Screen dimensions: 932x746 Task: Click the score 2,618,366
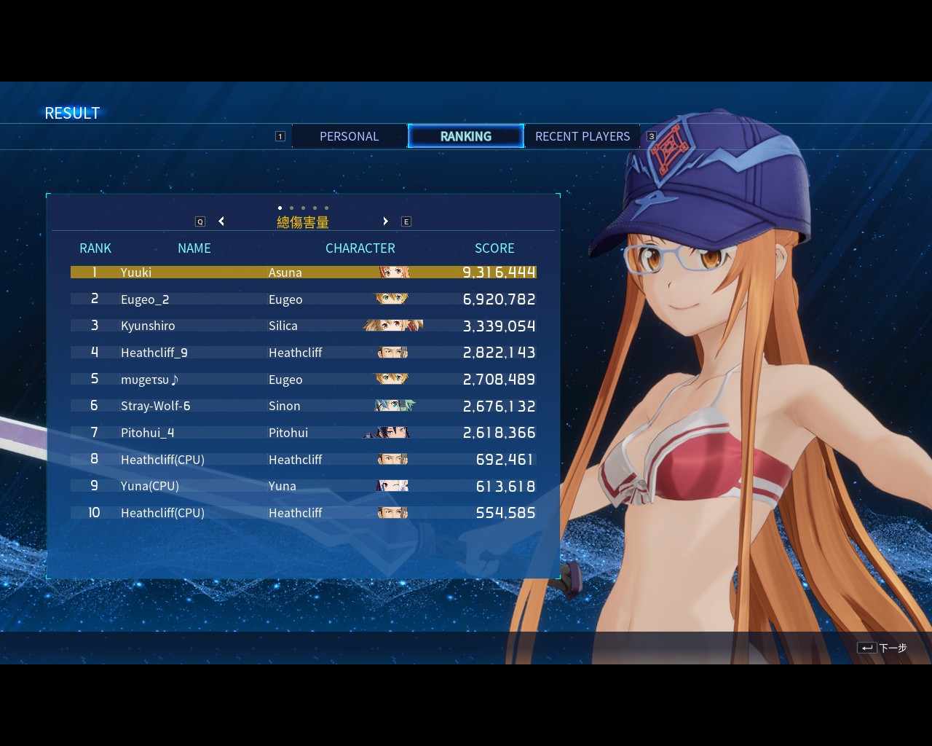coord(499,433)
